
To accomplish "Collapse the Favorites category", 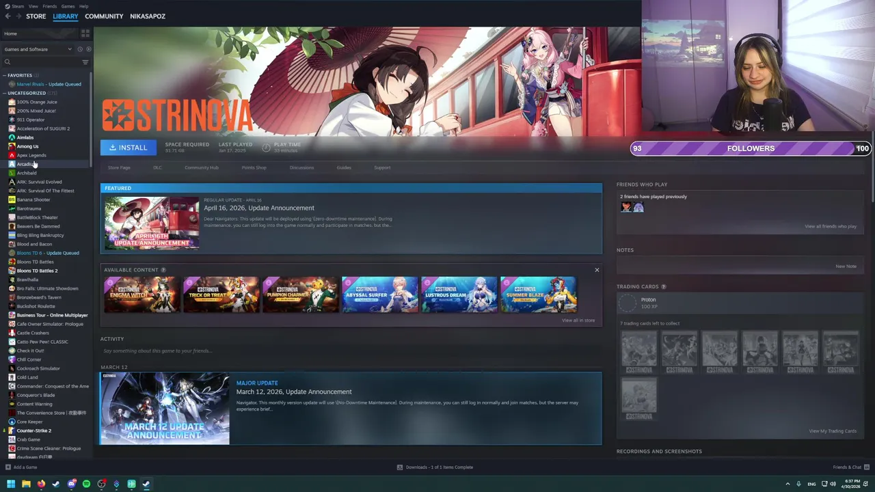I will click(4, 75).
